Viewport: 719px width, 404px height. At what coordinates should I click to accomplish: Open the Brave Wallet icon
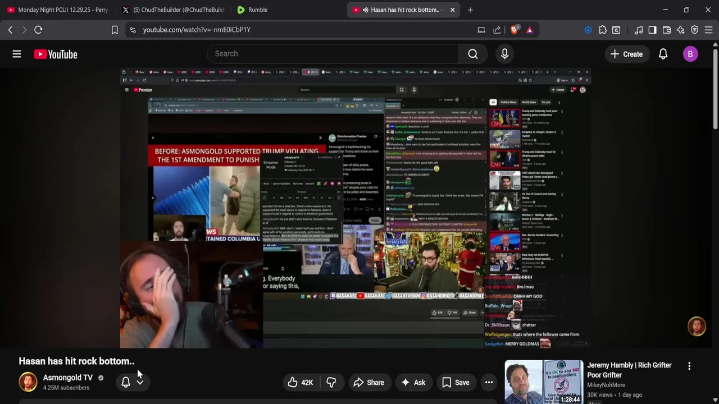tap(667, 30)
